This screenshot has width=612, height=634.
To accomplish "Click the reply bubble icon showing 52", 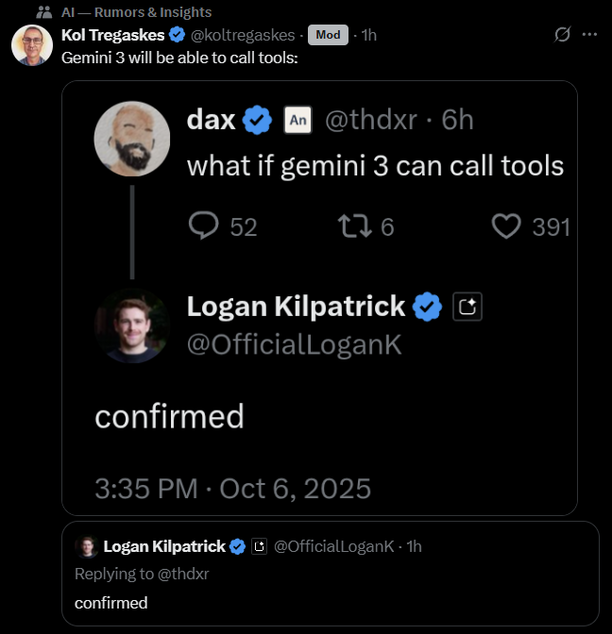I will (204, 225).
